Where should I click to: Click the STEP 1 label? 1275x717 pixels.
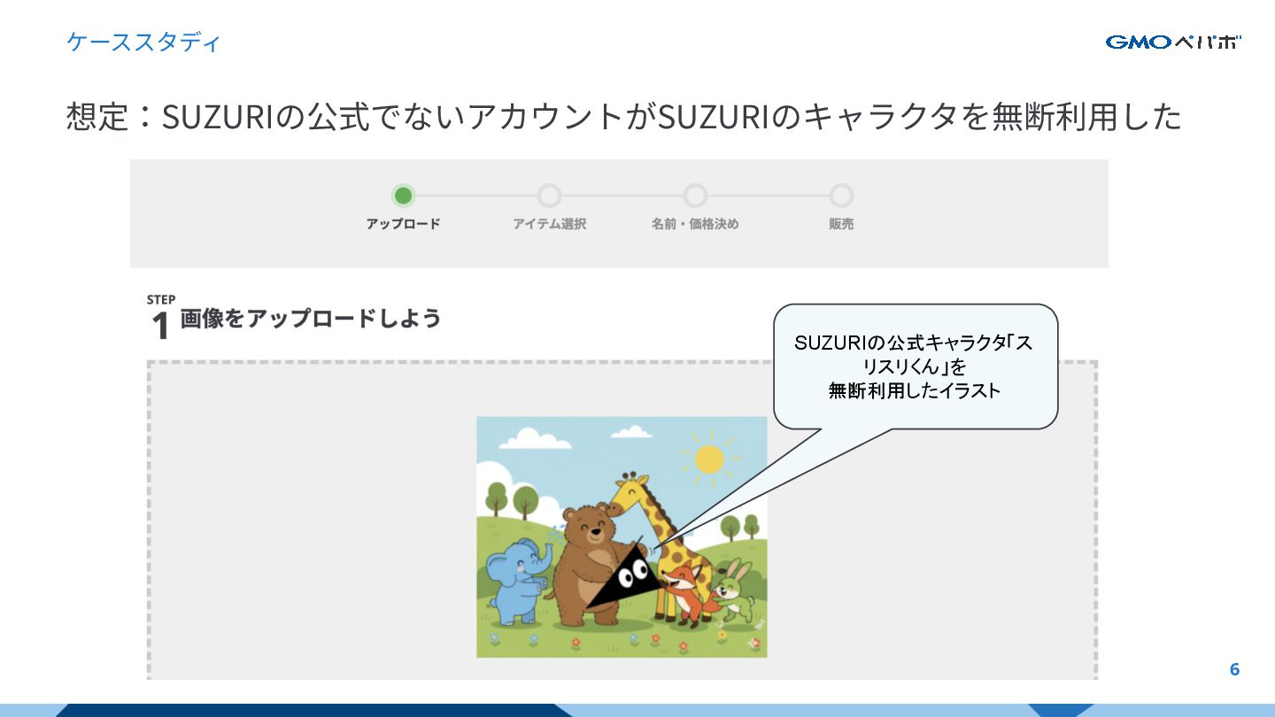[x=160, y=318]
